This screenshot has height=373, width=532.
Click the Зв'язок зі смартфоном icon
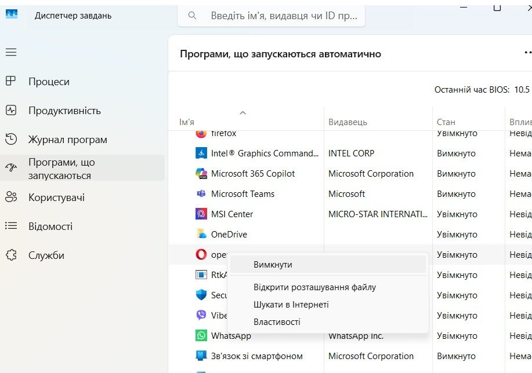[201, 356]
